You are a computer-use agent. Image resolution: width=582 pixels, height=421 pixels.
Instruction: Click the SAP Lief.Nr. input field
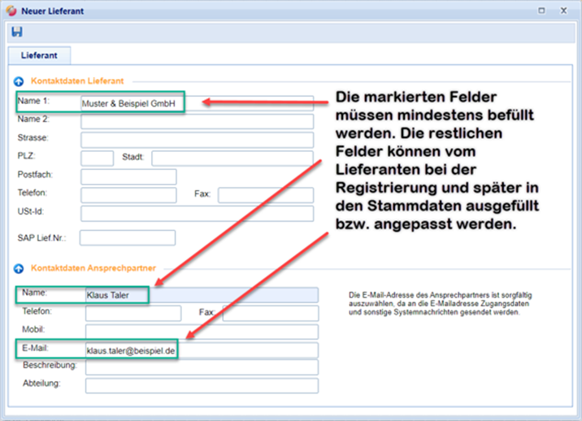pyautogui.click(x=128, y=237)
